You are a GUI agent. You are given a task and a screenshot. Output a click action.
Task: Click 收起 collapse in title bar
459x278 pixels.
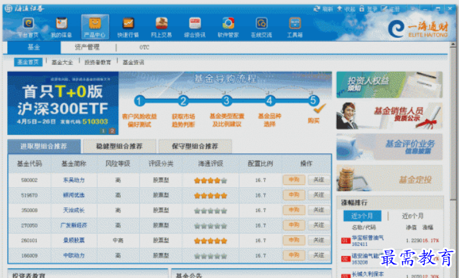[x=346, y=9]
